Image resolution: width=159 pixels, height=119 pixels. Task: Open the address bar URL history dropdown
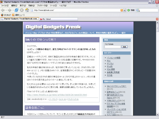(125, 10)
